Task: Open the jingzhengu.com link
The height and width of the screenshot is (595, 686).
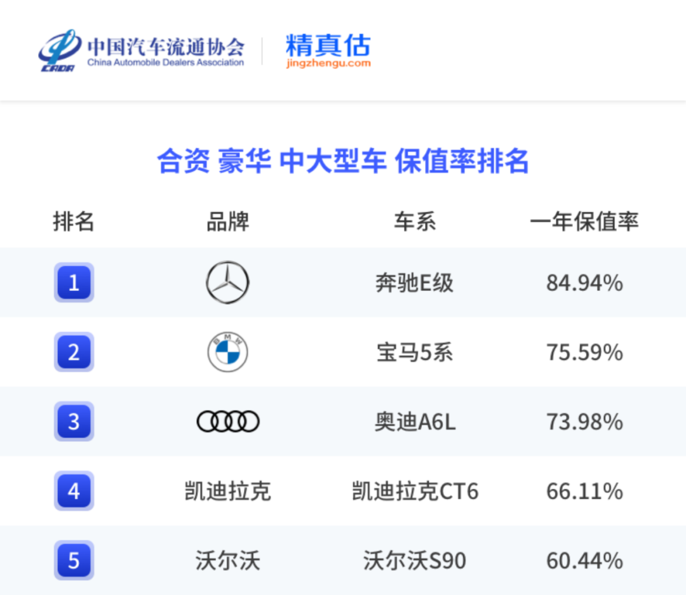Action: (328, 64)
